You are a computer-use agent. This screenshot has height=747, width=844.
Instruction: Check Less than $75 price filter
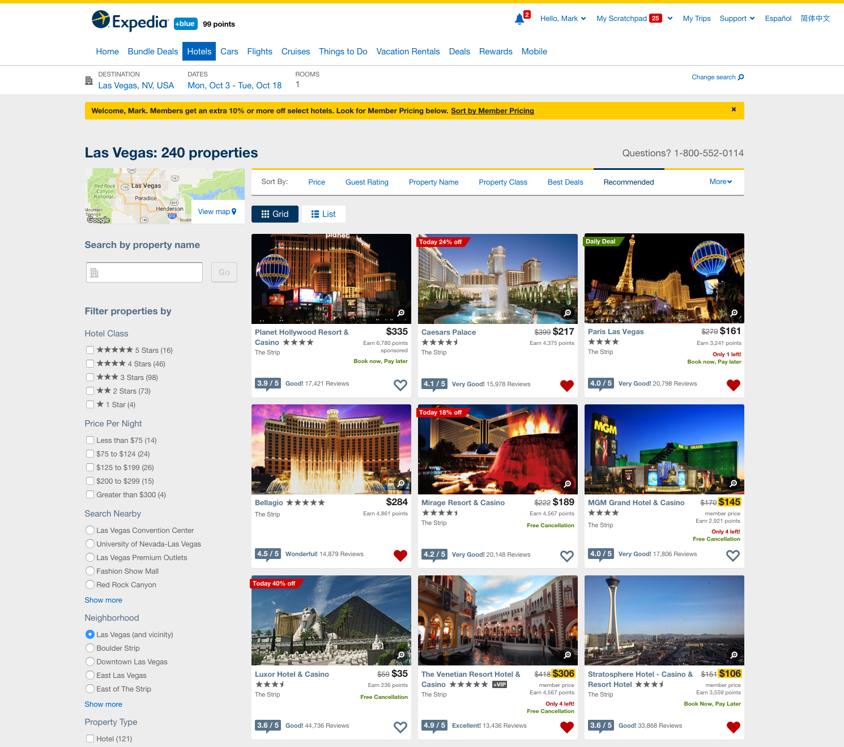tap(90, 440)
